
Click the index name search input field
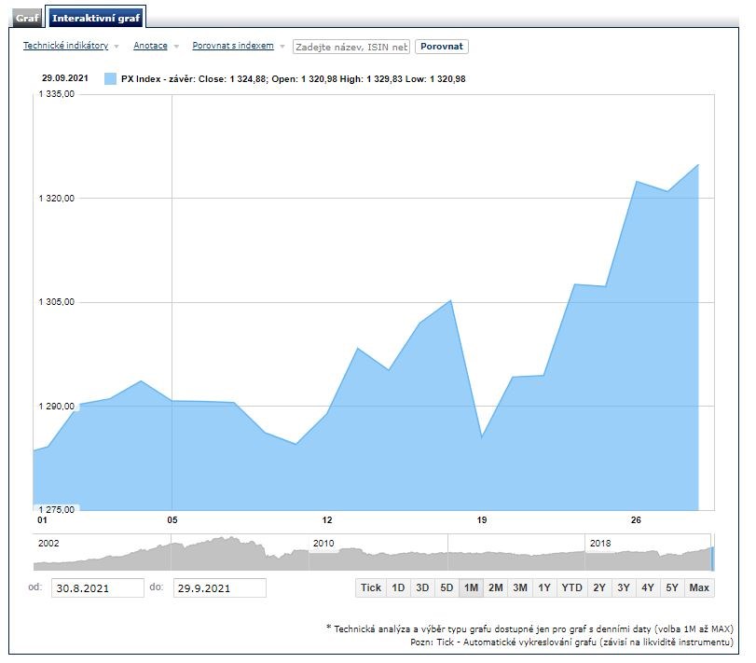click(351, 47)
